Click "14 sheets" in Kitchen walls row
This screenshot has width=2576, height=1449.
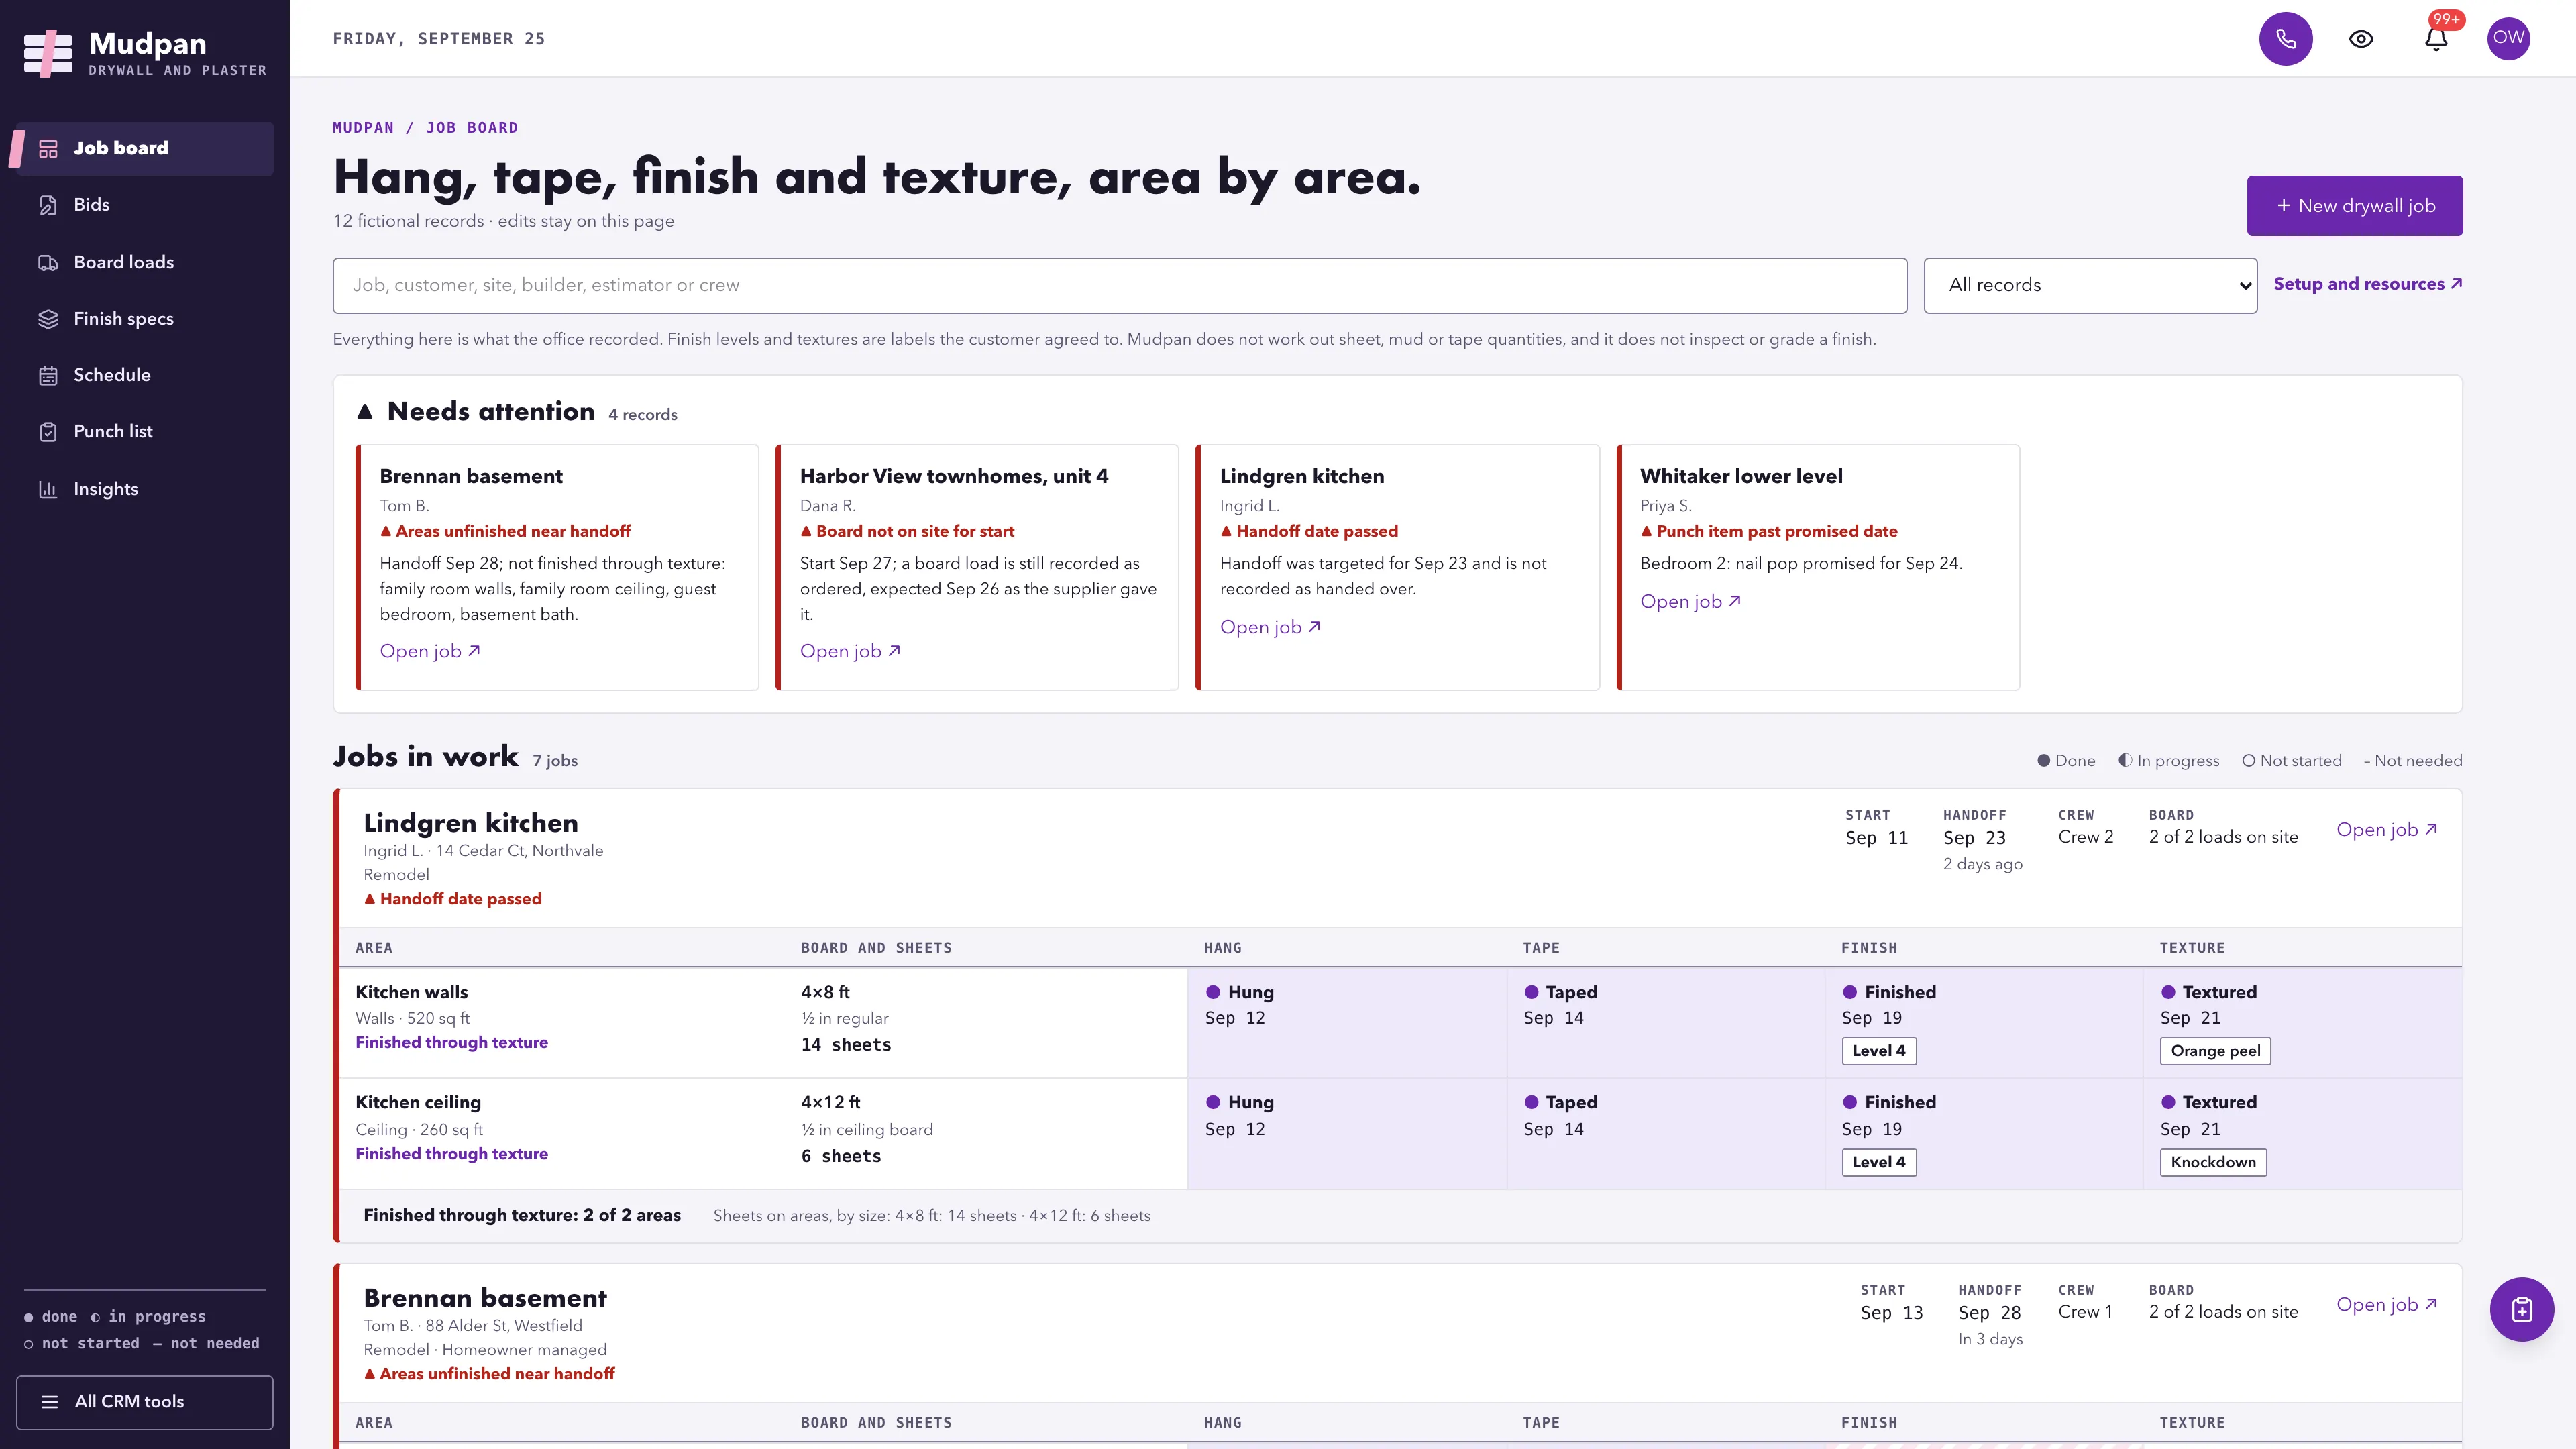coord(846,1045)
